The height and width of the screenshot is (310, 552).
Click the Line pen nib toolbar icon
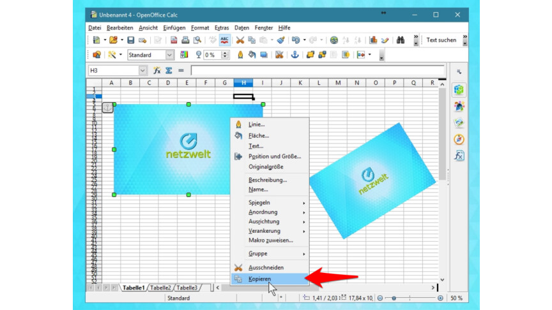[x=240, y=55]
